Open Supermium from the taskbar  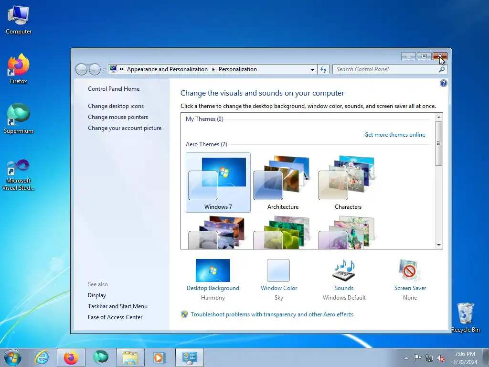[x=101, y=357]
